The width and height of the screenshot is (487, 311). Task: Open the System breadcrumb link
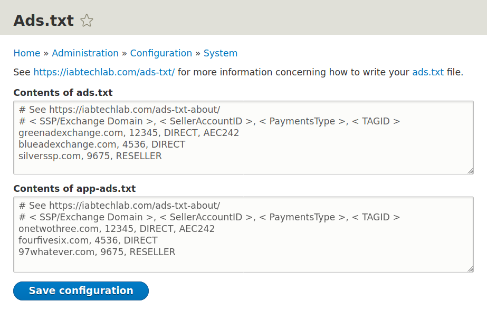pos(221,53)
